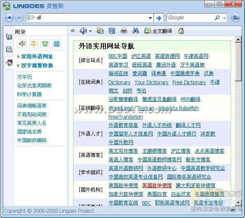Screen dimensions: 245x218
Task: Click the blue go arrow search button
Action: pos(159,18)
